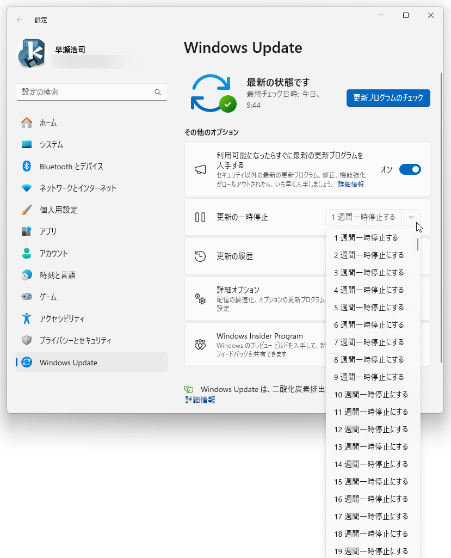Open the 更新の履歴 card
Image resolution: width=451 pixels, height=558 pixels.
point(255,256)
